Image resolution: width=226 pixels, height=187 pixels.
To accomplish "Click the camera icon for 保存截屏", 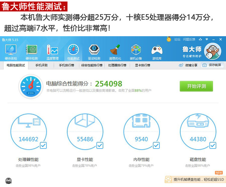I will point(204,65).
